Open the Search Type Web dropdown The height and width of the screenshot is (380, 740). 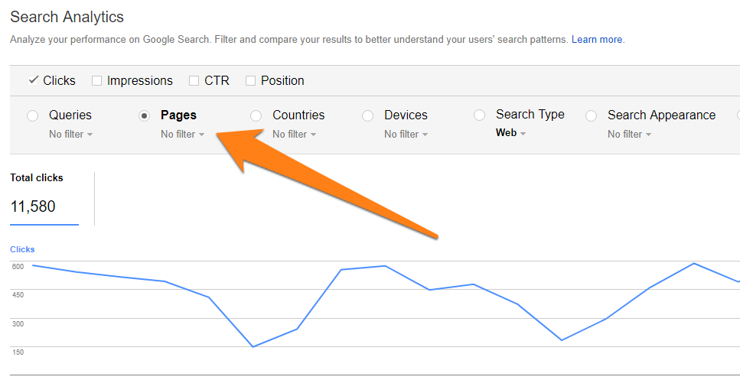511,133
